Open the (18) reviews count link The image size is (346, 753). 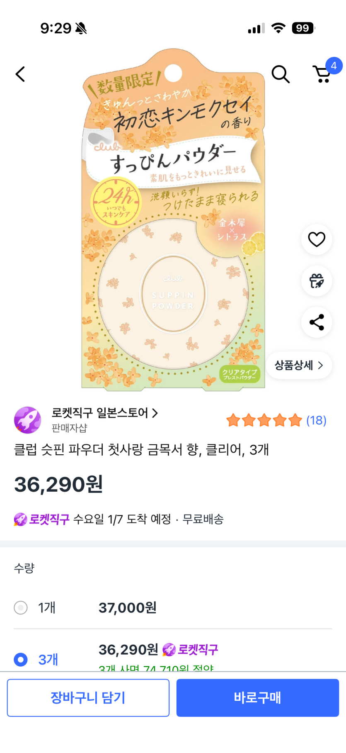pos(316,420)
